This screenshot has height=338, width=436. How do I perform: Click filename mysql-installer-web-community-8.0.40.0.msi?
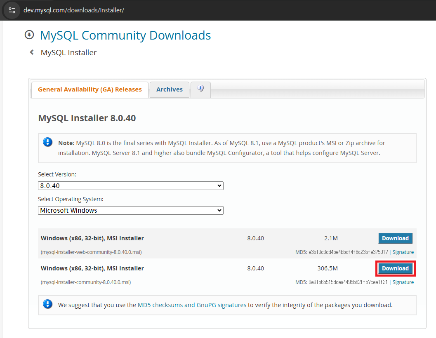91,252
